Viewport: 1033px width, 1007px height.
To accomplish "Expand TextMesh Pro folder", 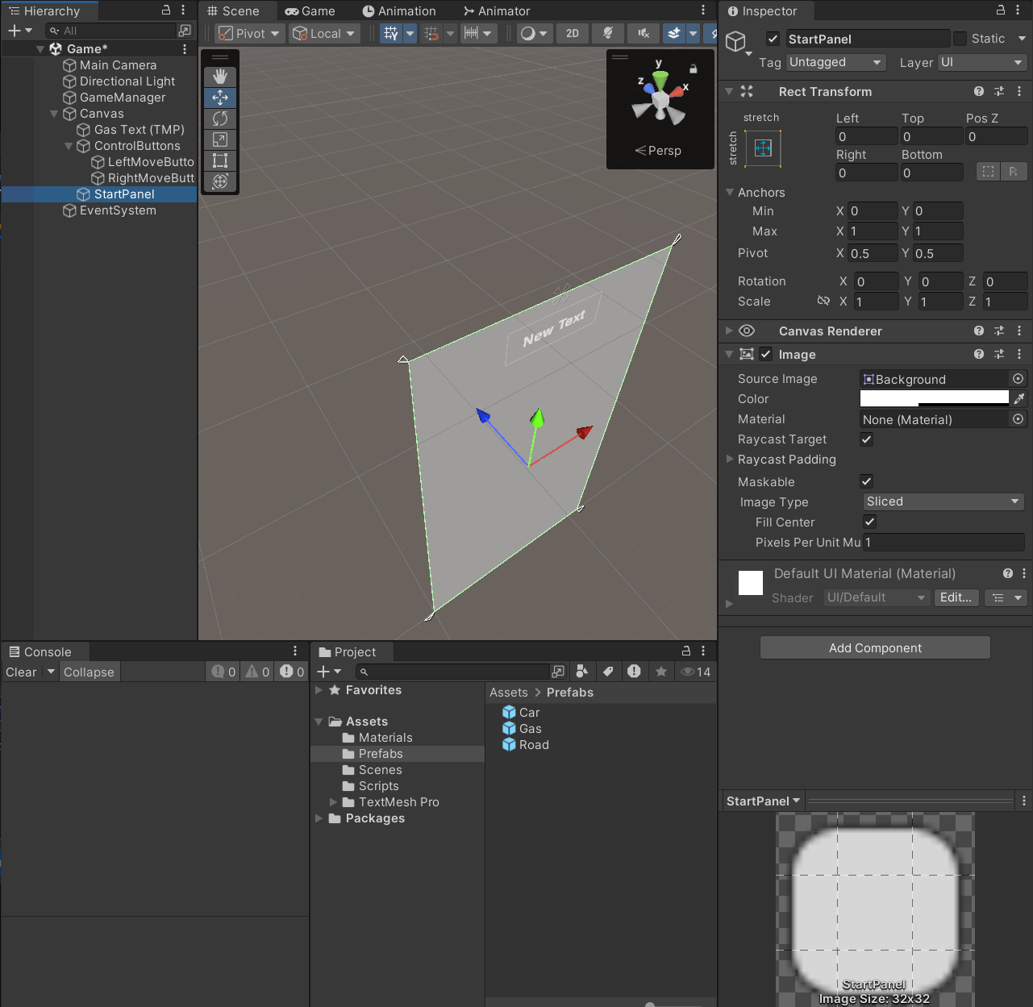I will [333, 802].
